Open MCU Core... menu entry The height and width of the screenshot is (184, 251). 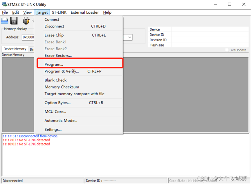tap(78, 112)
